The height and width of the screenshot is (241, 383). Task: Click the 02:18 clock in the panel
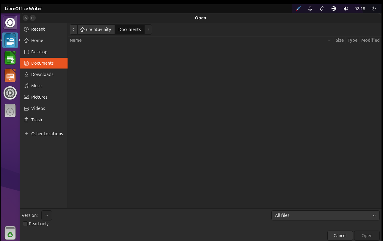360,9
